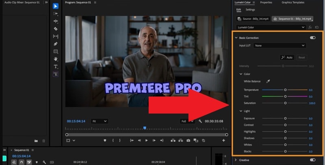Viewport: 325px width, 165px height.
Task: Click the Saturation slider handle
Action: tap(285, 103)
